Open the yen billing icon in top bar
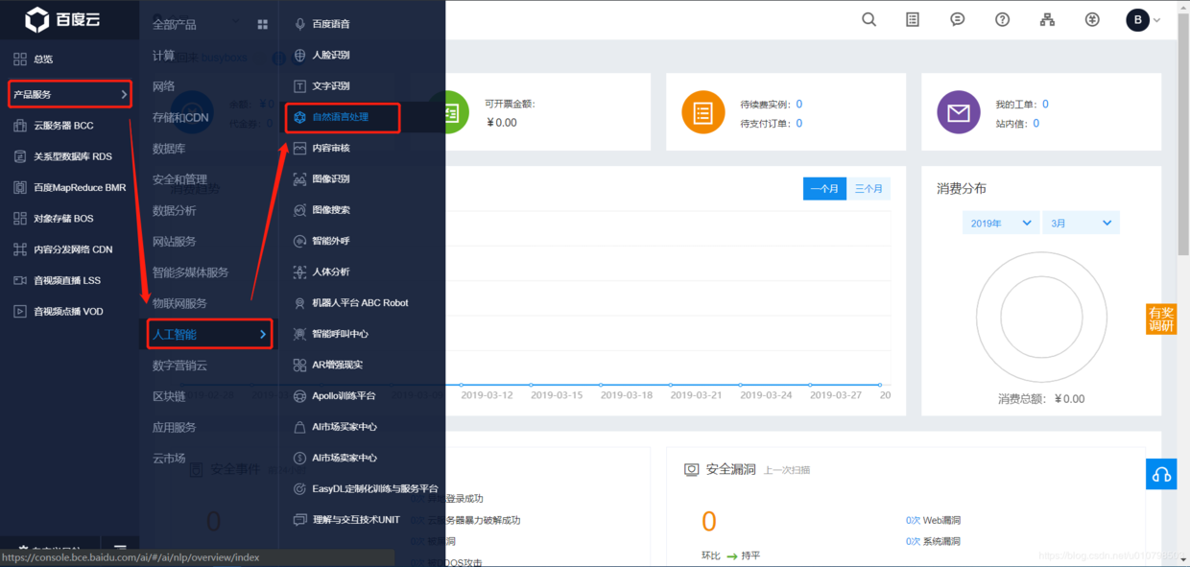1190x567 pixels. pos(1092,19)
